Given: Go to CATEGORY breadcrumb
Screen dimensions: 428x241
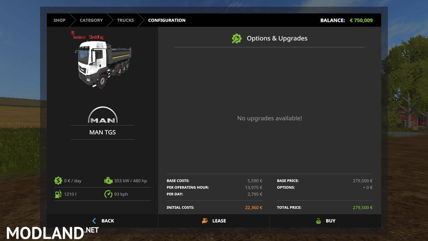Looking at the screenshot, I should coord(91,20).
